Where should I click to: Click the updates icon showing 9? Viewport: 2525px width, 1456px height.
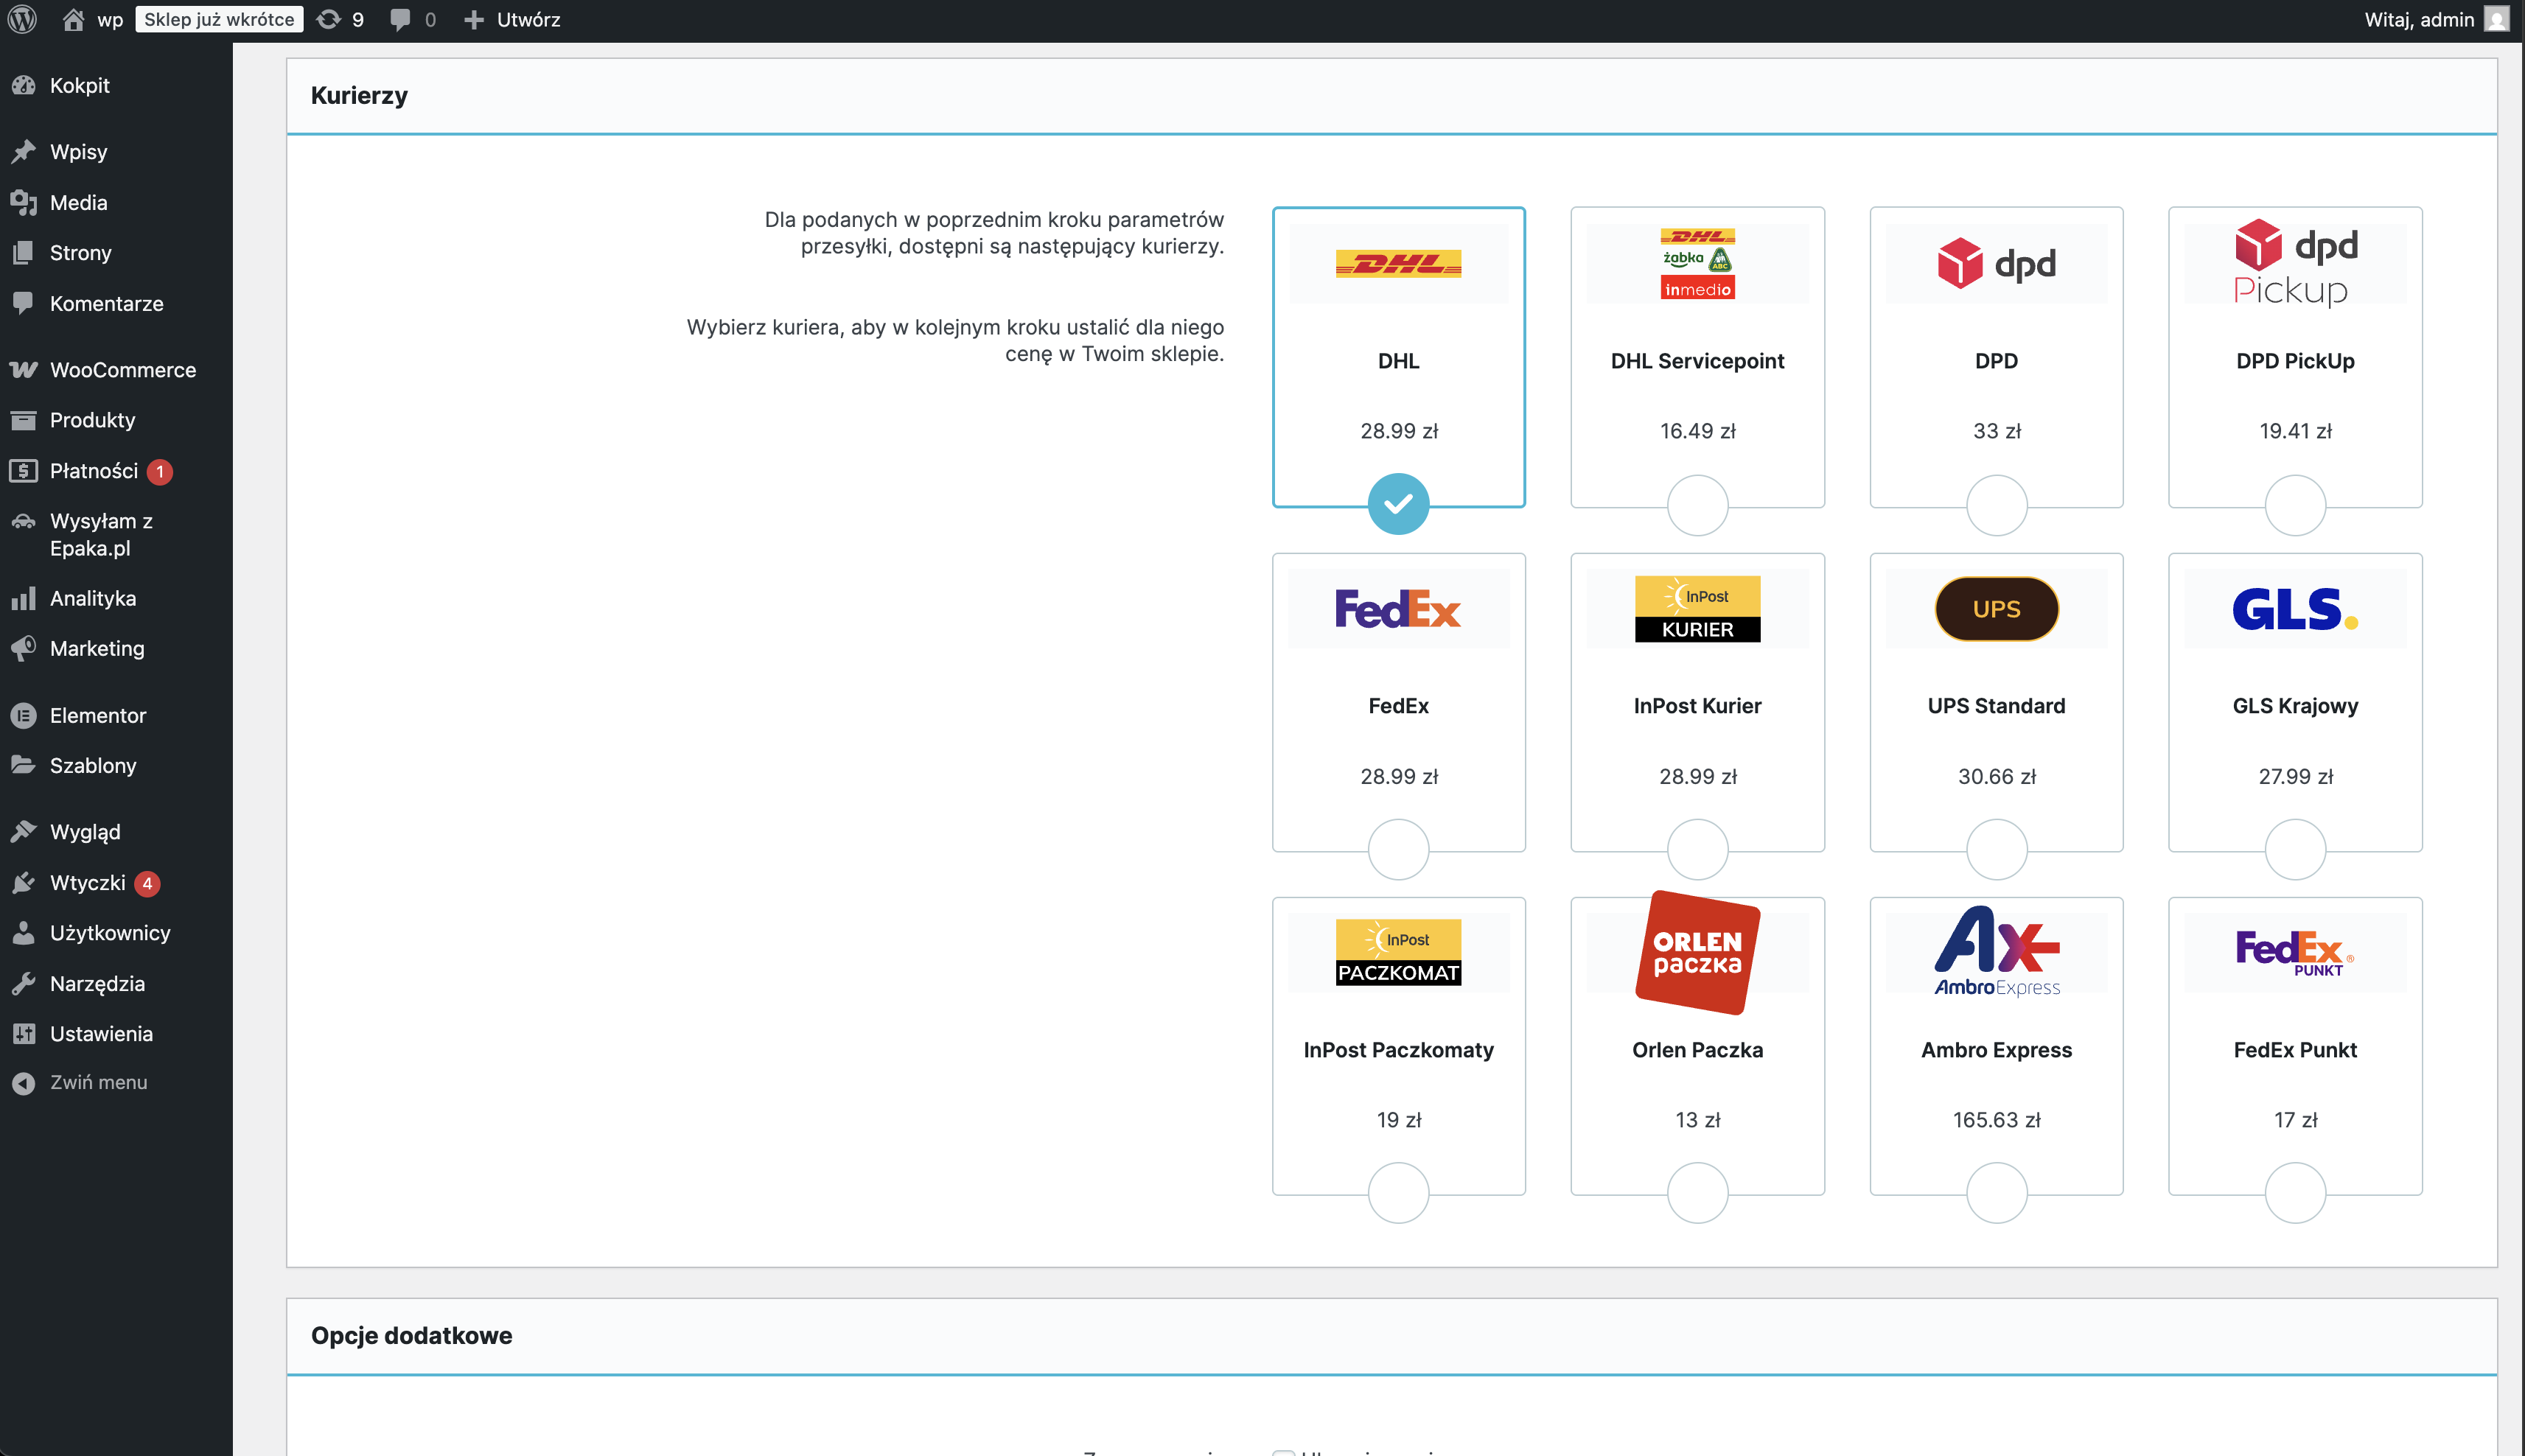coord(329,19)
